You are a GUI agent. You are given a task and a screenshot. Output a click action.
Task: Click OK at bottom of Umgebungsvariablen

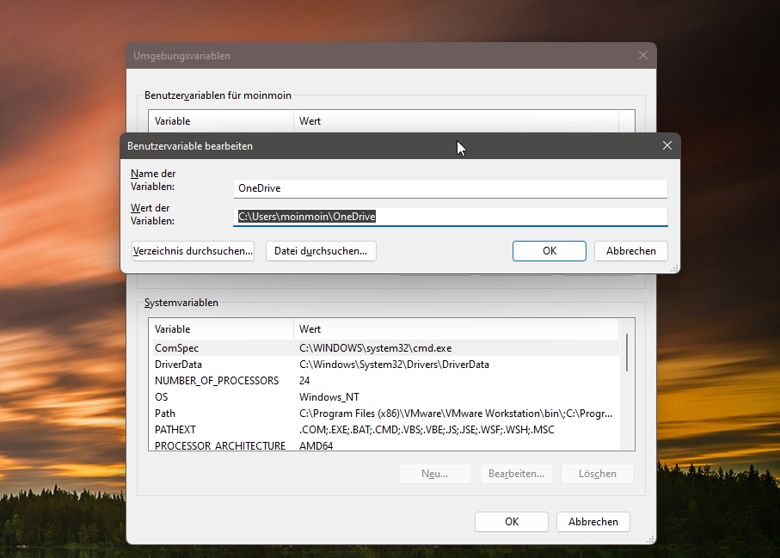(x=511, y=522)
